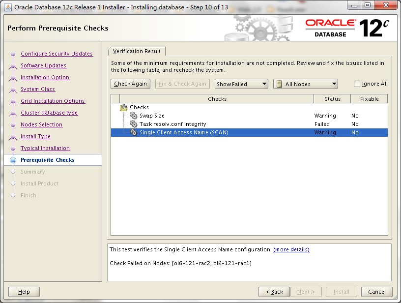This screenshot has height=303, width=401.
Task: Cancel the installer
Action: point(377,292)
